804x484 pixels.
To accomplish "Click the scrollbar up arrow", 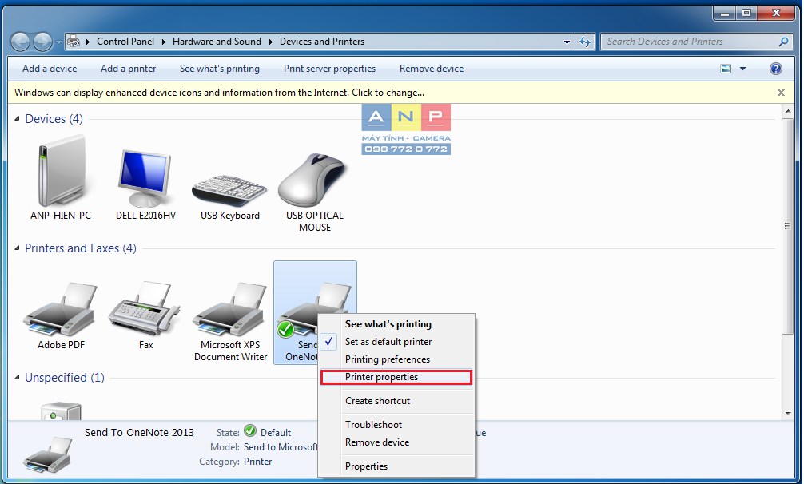I will [787, 111].
